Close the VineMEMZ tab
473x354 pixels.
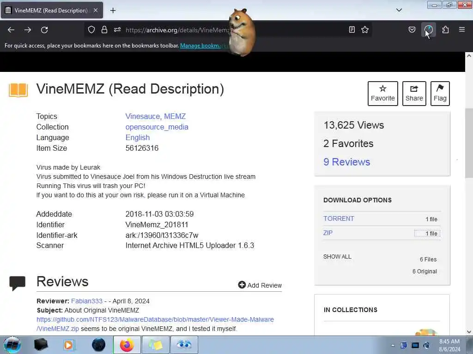pos(96,10)
